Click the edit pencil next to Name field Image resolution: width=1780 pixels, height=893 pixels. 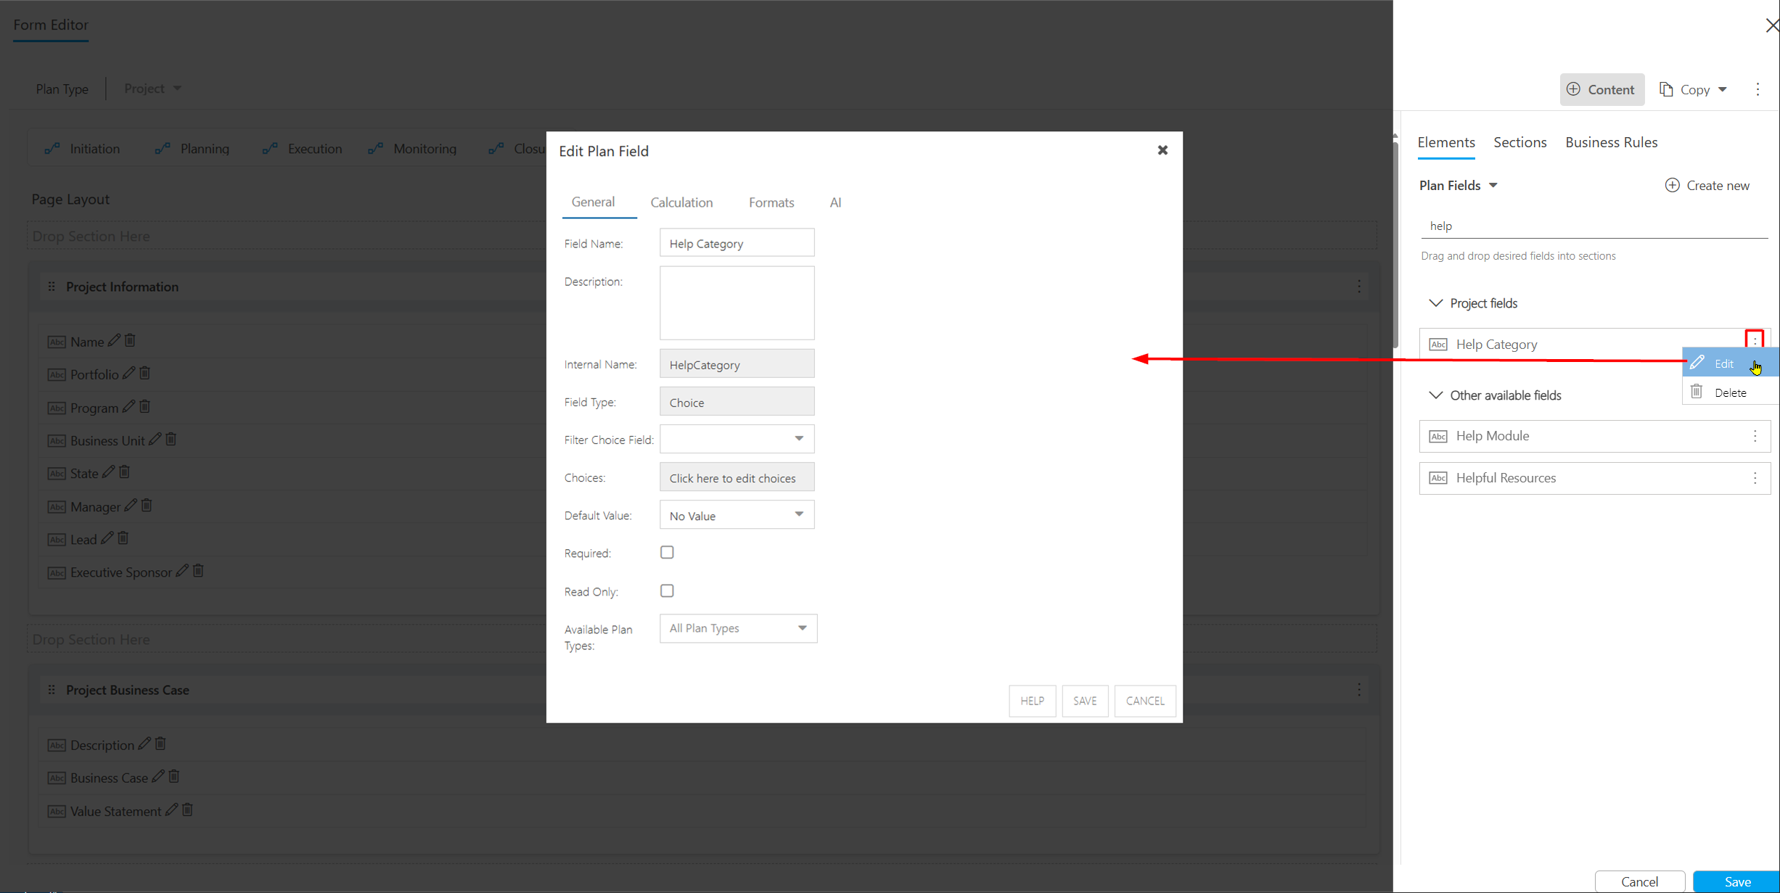tap(114, 340)
